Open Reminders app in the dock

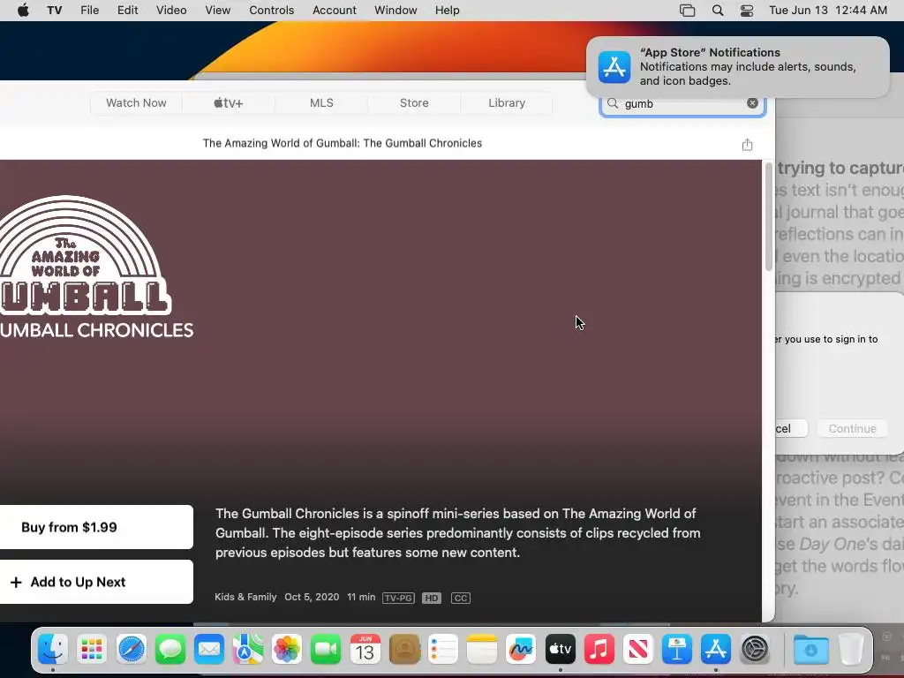pos(443,649)
